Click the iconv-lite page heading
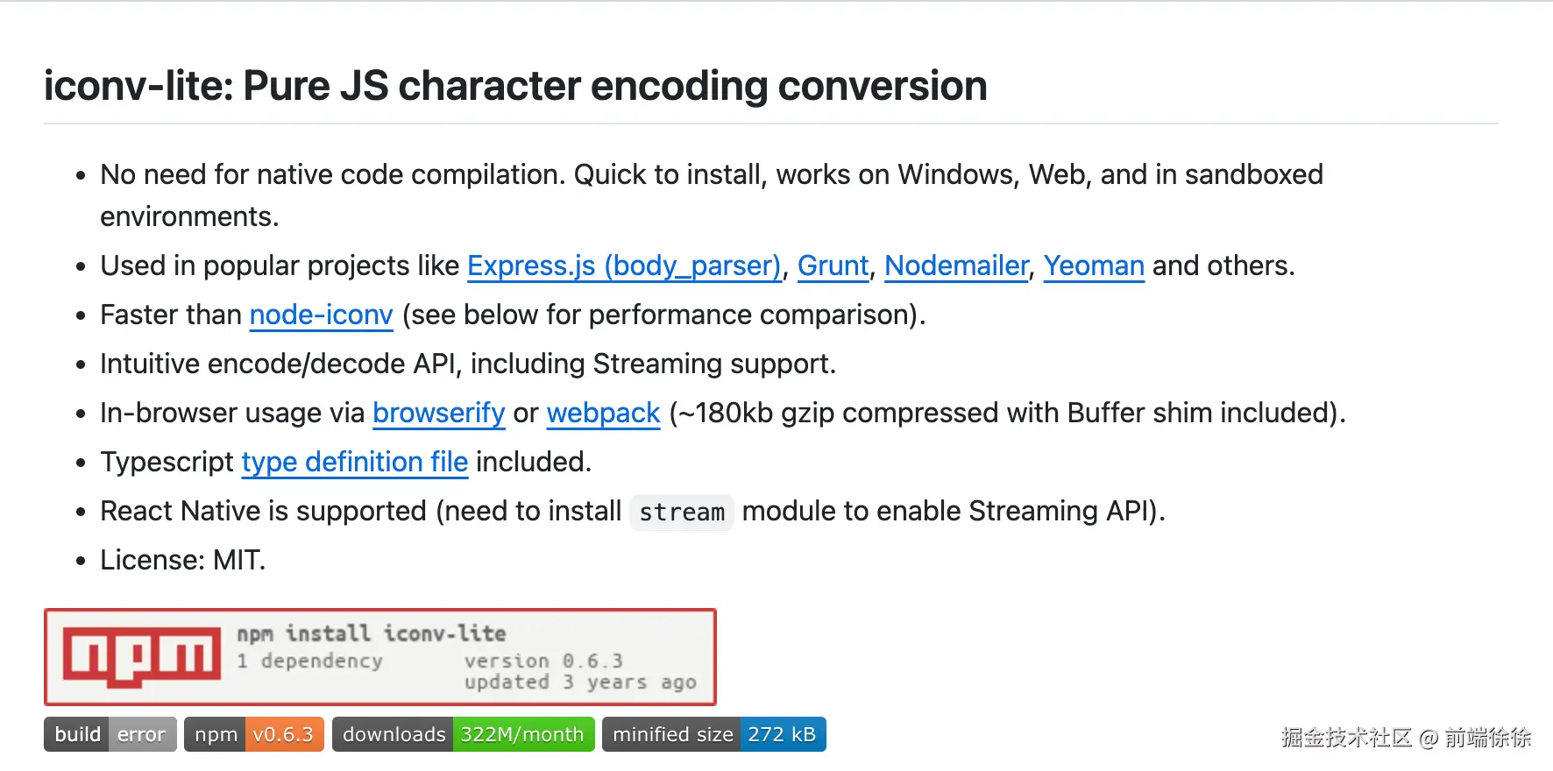Image resolution: width=1553 pixels, height=771 pixels. 515,86
